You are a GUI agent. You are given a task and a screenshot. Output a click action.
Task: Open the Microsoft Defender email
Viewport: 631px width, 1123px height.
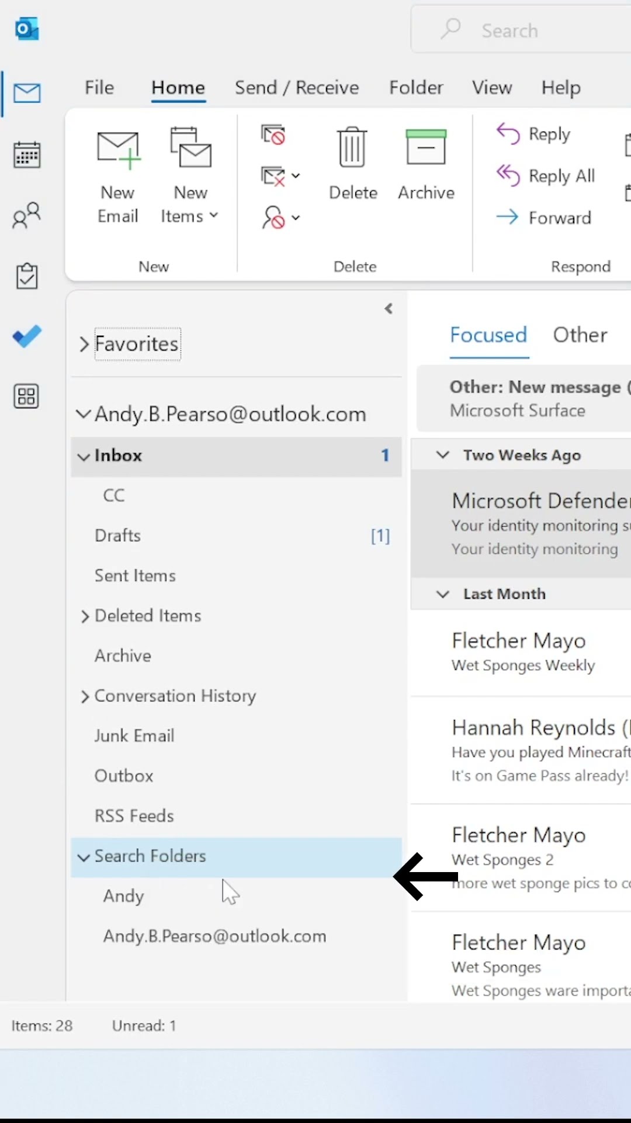(521, 524)
